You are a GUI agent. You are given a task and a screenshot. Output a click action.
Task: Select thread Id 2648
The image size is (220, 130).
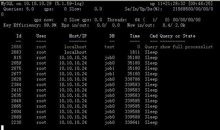click(x=16, y=101)
